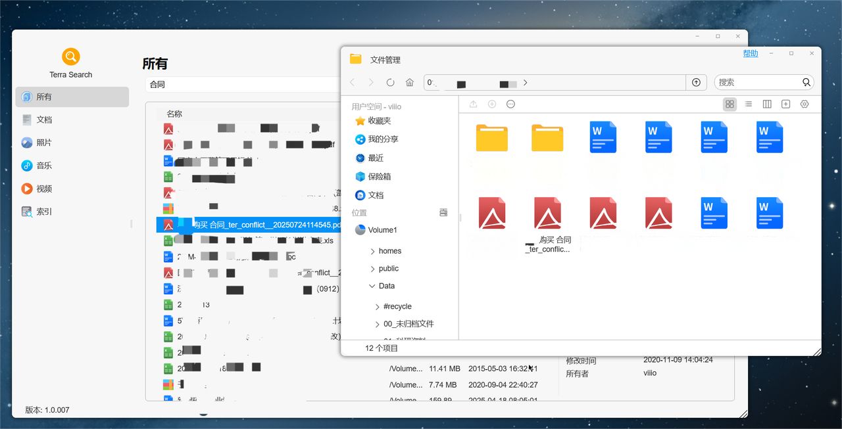Image resolution: width=842 pixels, height=429 pixels.
Task: Click the Terra Search field containing 合同
Action: pos(243,84)
